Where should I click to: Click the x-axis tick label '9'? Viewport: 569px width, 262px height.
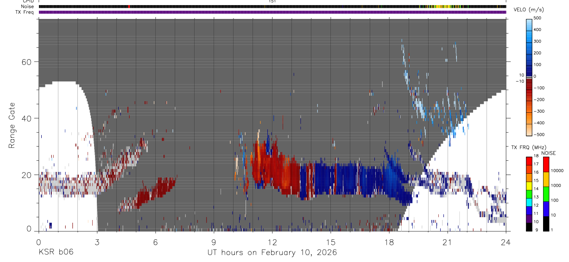click(214, 242)
